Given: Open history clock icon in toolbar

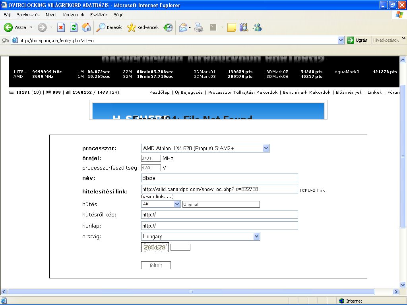Looking at the screenshot, I should (x=168, y=27).
